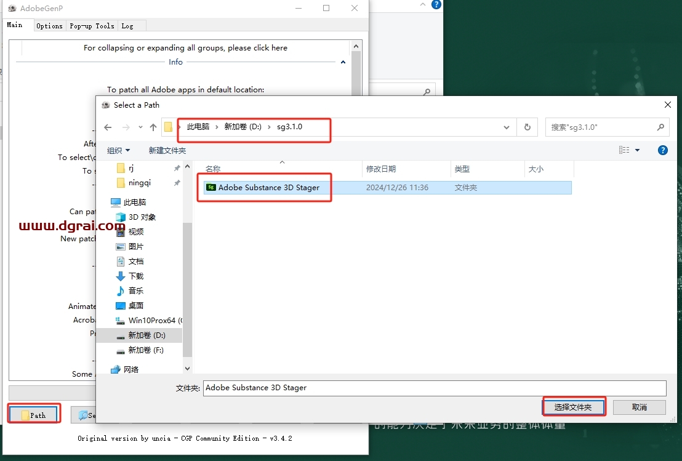Click the refresh button next to address bar
The height and width of the screenshot is (461, 682).
pyautogui.click(x=527, y=127)
